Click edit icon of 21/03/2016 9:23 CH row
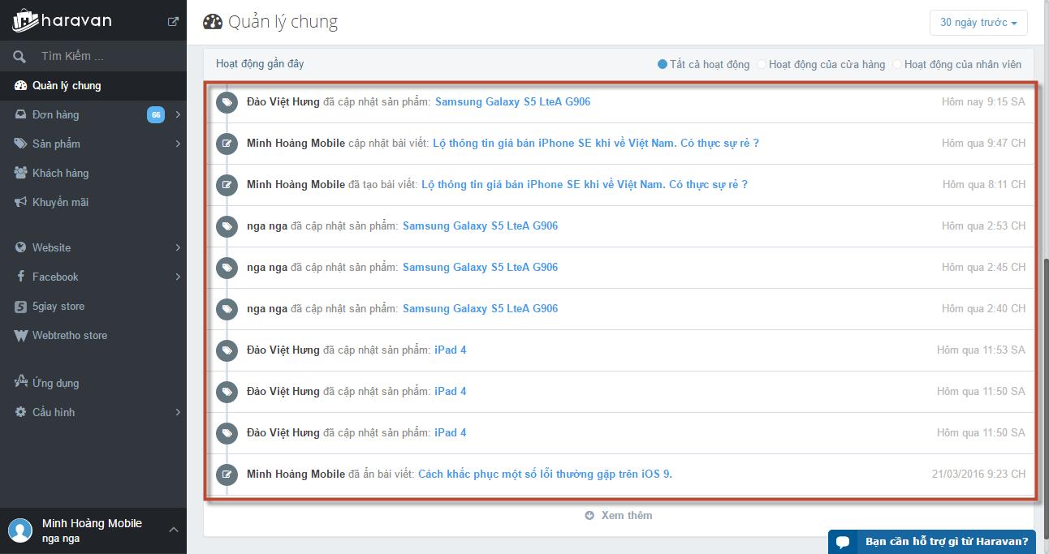 pos(227,475)
